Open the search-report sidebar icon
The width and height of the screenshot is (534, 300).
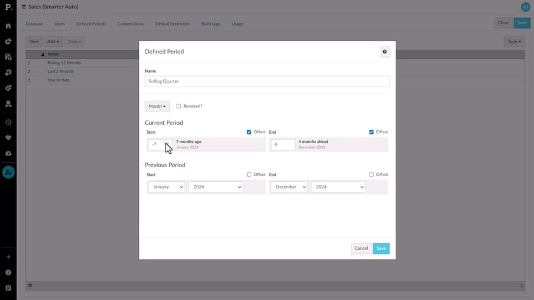click(x=8, y=57)
